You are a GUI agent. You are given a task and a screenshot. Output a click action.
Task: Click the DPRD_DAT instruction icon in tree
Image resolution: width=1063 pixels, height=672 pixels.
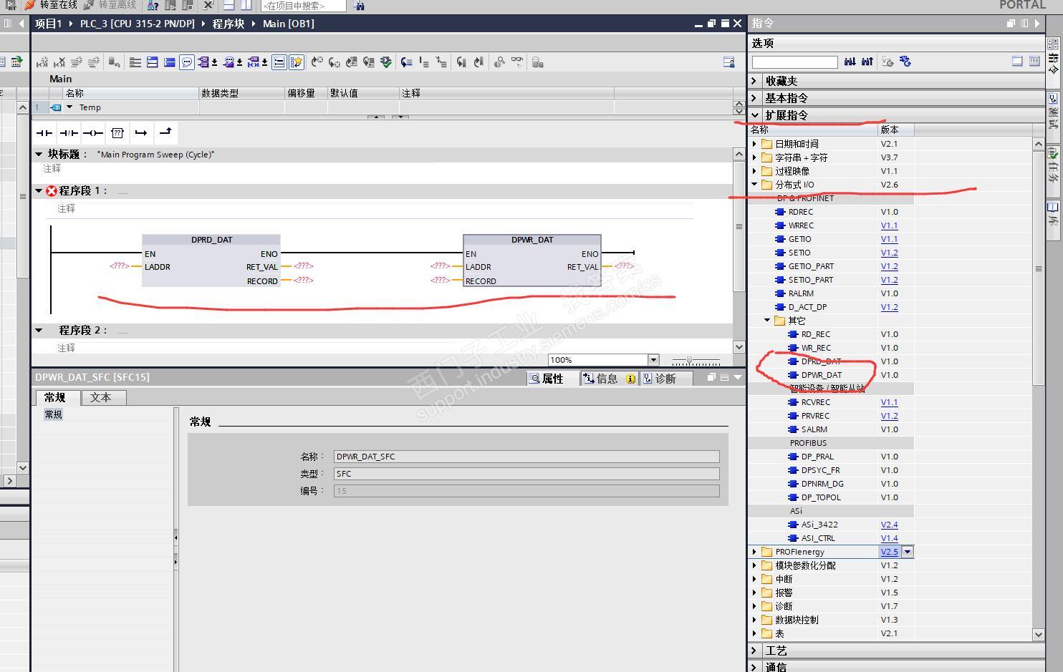pos(793,361)
